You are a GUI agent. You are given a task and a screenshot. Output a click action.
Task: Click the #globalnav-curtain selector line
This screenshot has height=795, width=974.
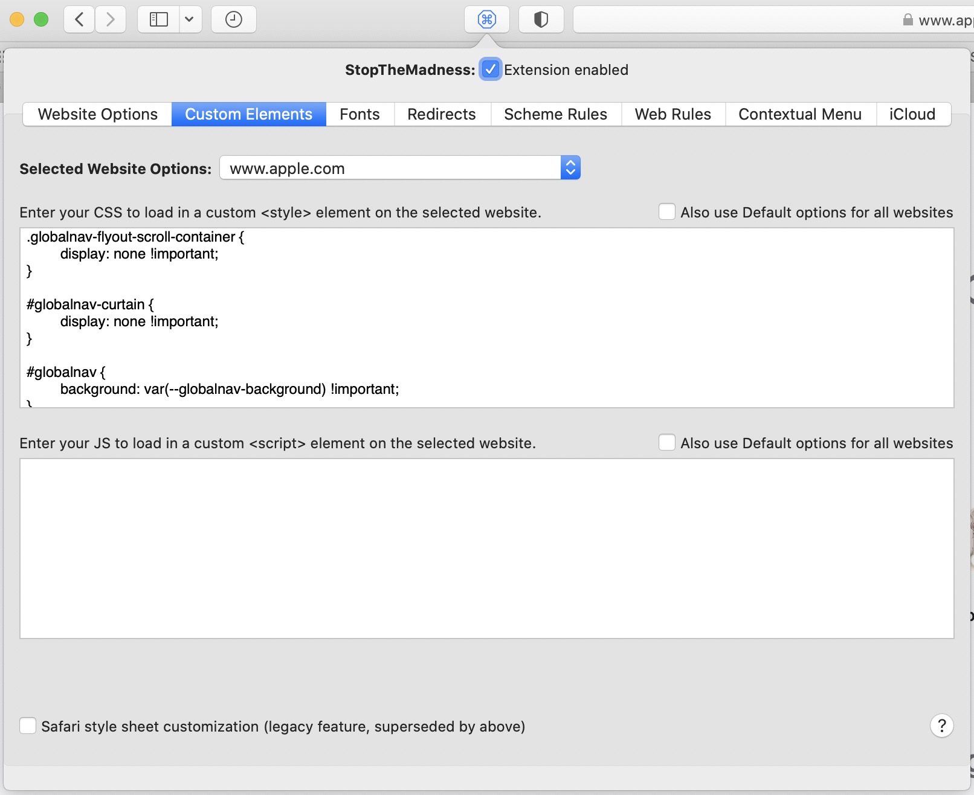click(90, 304)
